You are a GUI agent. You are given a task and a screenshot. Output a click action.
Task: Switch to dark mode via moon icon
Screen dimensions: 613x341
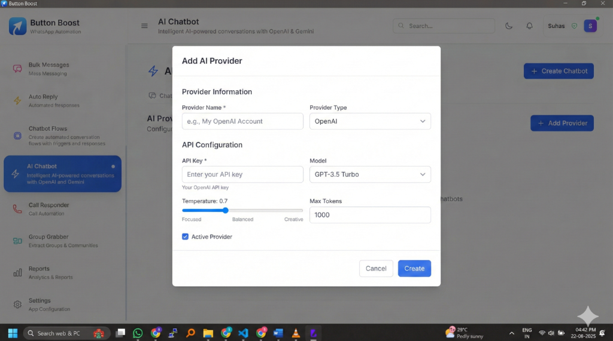(x=509, y=26)
